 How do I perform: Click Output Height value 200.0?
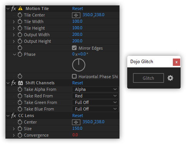(x=77, y=41)
